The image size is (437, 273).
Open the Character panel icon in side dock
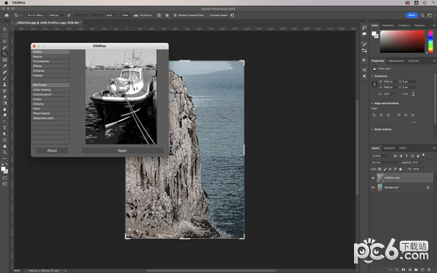coord(364,70)
